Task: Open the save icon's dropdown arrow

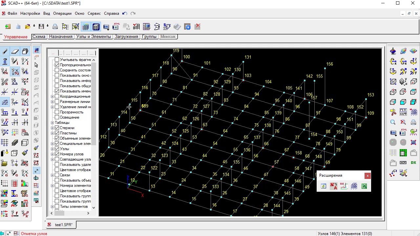Action: pyautogui.click(x=48, y=26)
